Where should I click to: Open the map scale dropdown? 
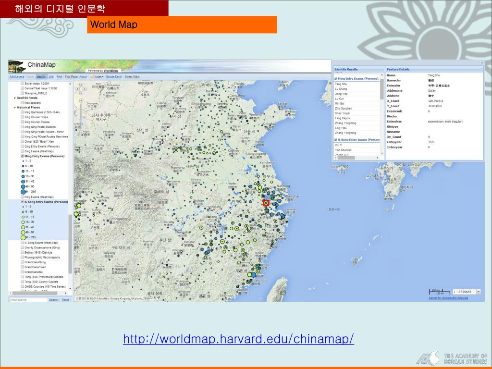pos(479,292)
